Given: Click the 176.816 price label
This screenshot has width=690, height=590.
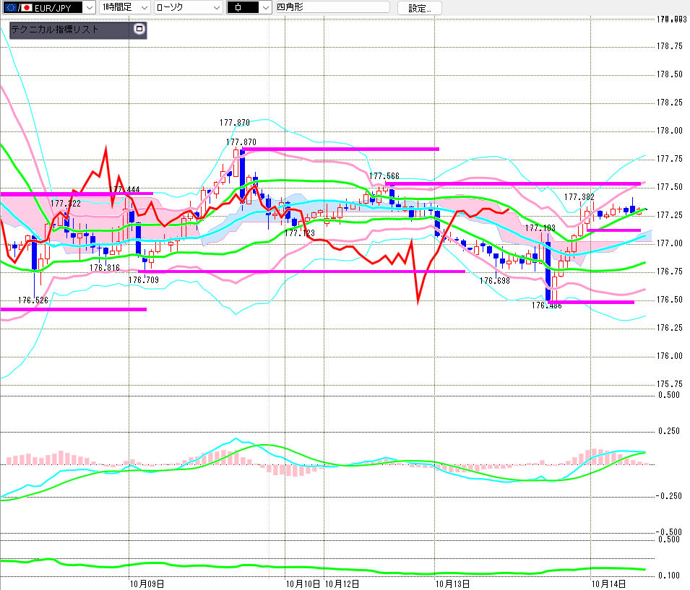Looking at the screenshot, I should (x=105, y=267).
